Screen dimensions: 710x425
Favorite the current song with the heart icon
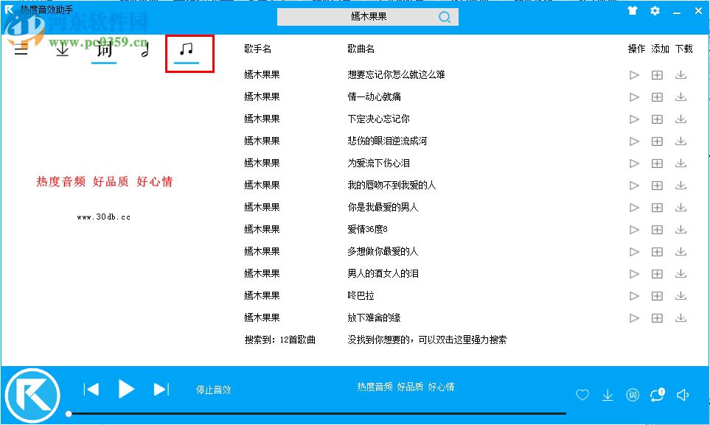tap(582, 395)
